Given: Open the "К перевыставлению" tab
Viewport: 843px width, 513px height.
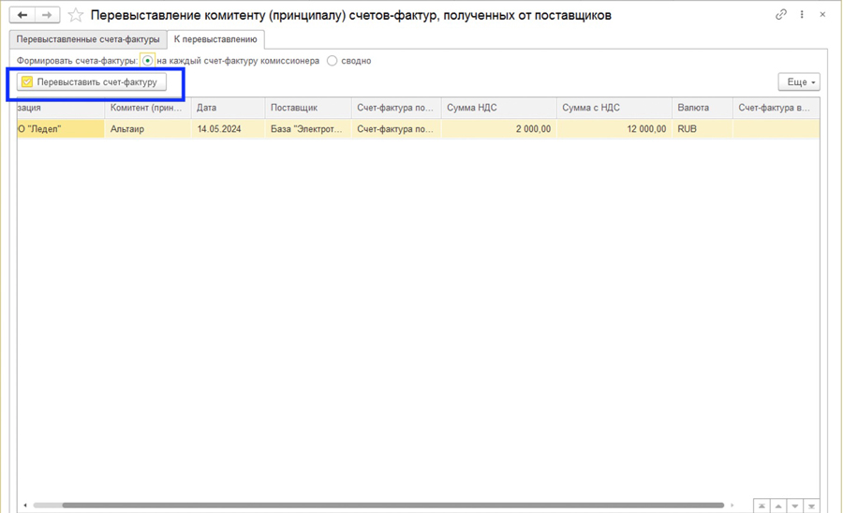Looking at the screenshot, I should click(x=215, y=39).
